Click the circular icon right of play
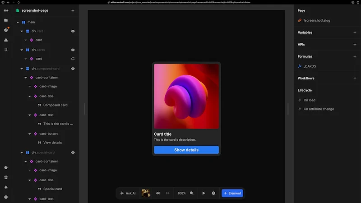Viewport: 361px width, 203px height. tap(213, 193)
